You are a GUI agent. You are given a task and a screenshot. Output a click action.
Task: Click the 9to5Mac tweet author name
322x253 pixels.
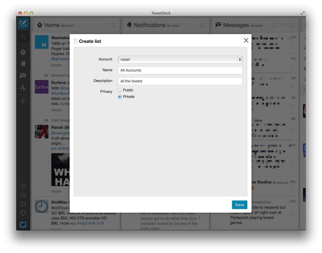click(x=59, y=202)
